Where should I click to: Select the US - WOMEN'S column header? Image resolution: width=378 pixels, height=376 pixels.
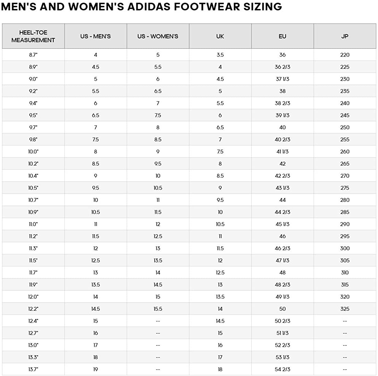coord(158,36)
